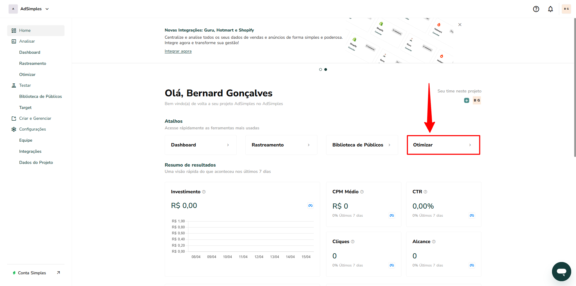
Task: Show the first banner slide dot
Action: click(320, 70)
